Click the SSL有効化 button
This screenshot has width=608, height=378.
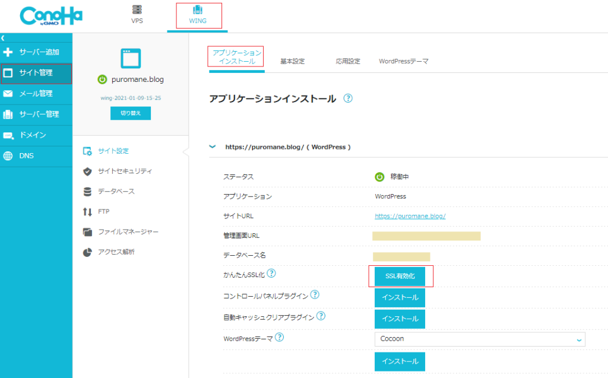pos(400,276)
